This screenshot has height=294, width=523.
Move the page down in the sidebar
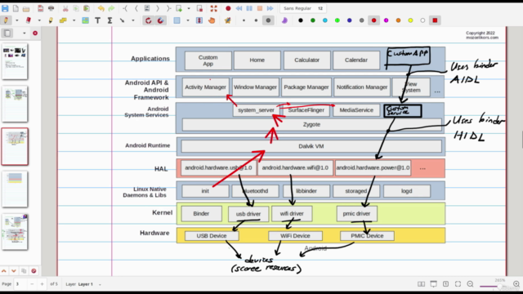[x=14, y=270]
